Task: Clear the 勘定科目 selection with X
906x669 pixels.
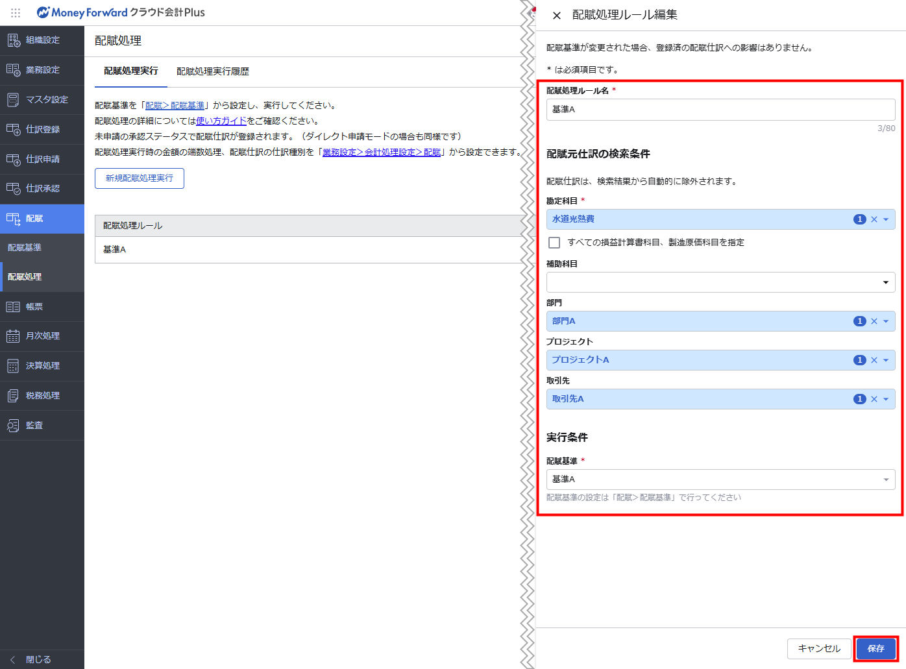Action: 874,219
